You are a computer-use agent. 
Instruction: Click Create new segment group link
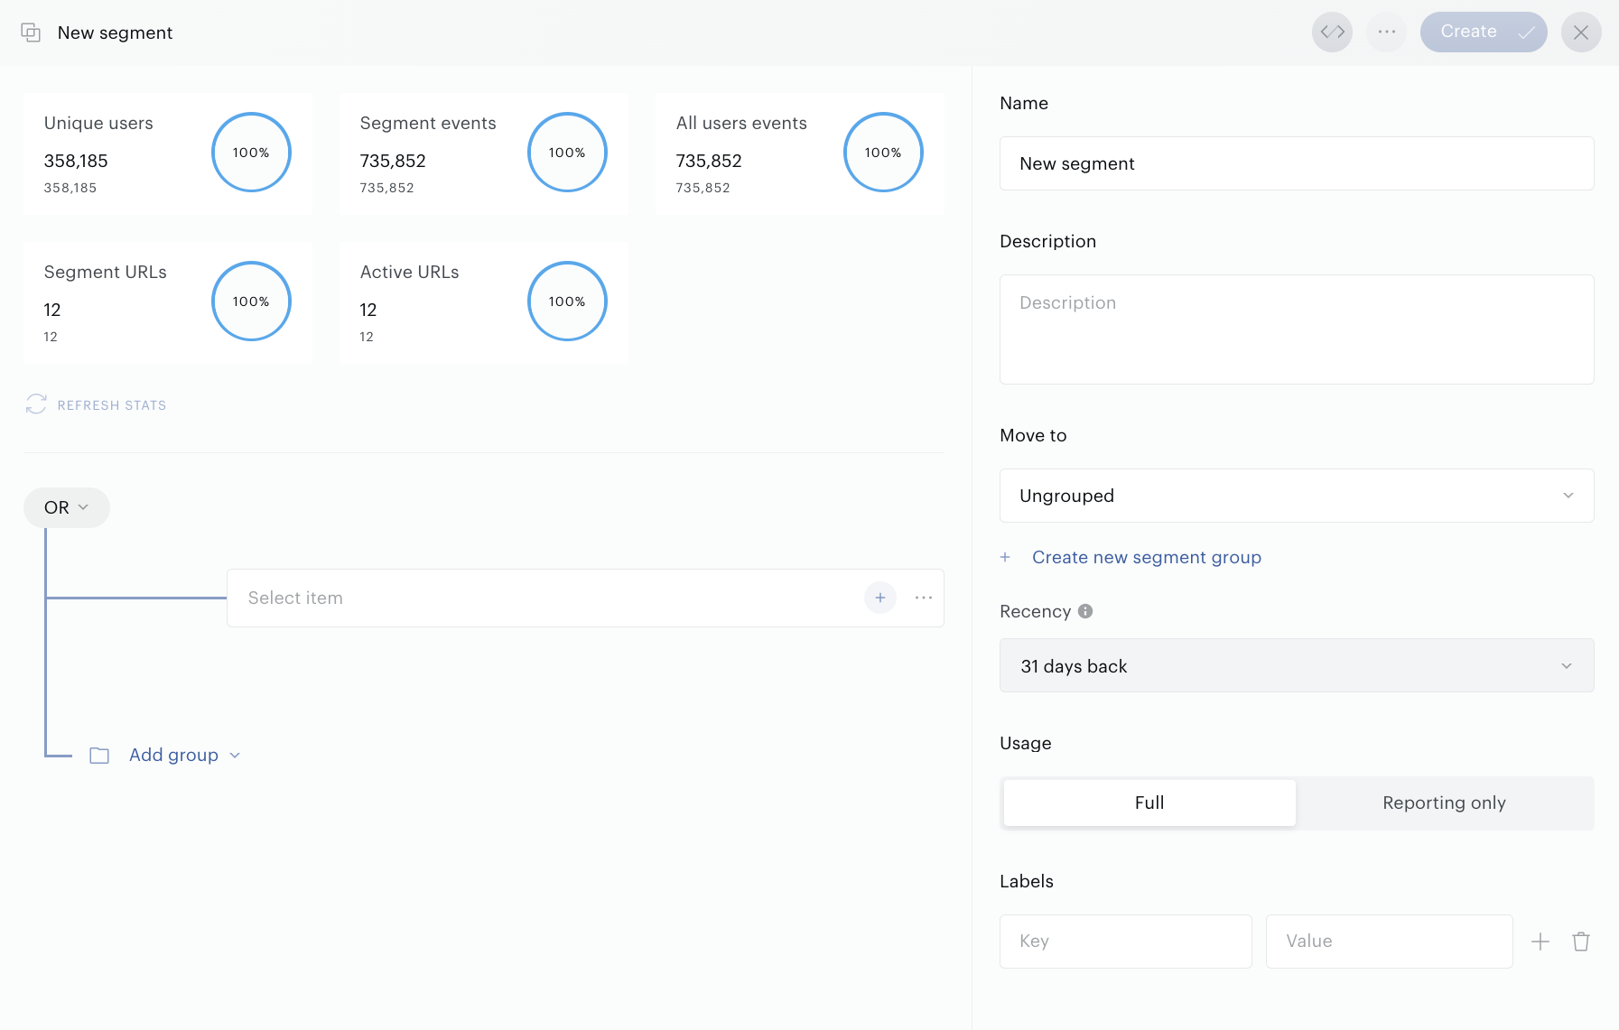tap(1147, 558)
